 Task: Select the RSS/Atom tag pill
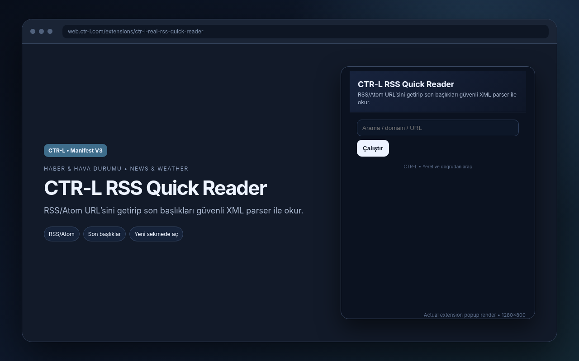pos(62,234)
